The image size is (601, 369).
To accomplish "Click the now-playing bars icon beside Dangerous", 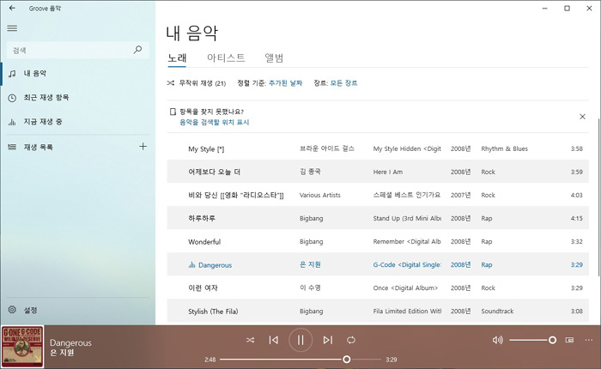I will [191, 265].
